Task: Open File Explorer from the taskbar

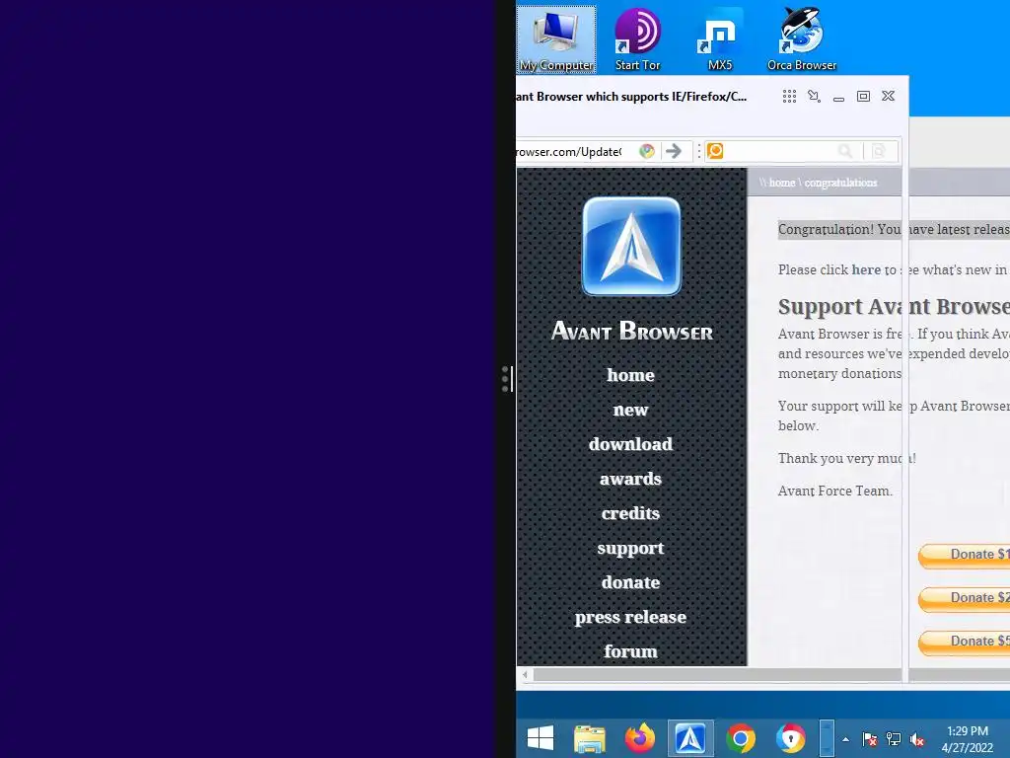Action: click(590, 738)
